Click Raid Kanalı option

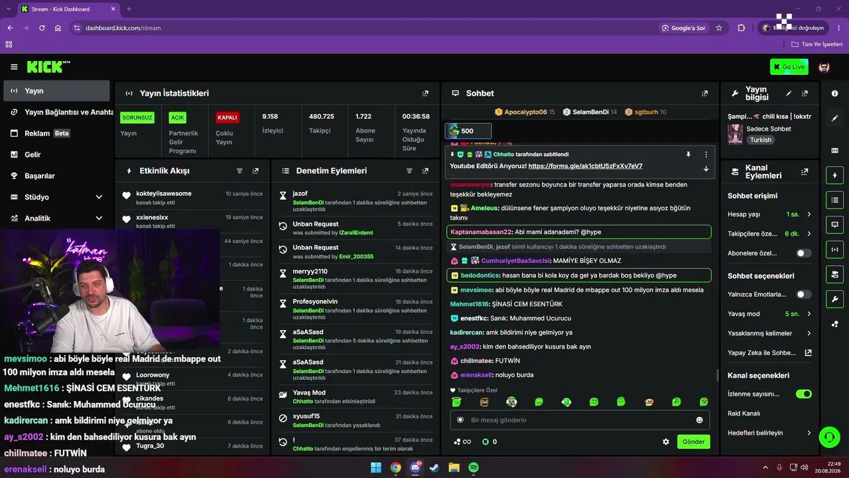click(x=744, y=414)
